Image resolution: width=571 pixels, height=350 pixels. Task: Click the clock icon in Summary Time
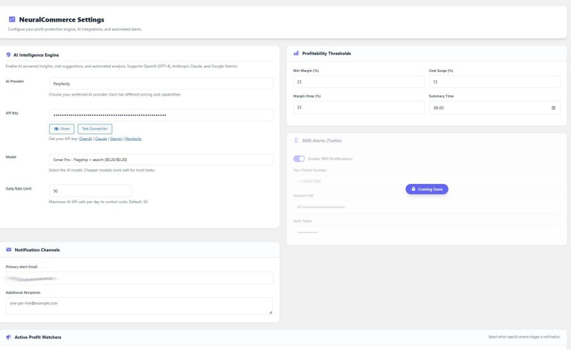tap(553, 108)
